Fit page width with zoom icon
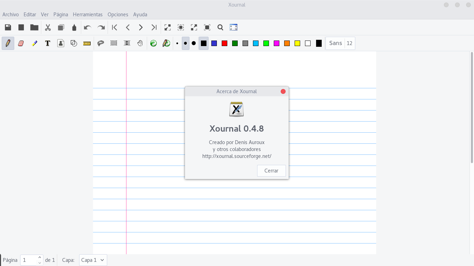 click(181, 27)
